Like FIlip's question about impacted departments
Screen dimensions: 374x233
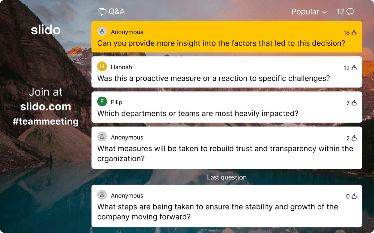[354, 103]
